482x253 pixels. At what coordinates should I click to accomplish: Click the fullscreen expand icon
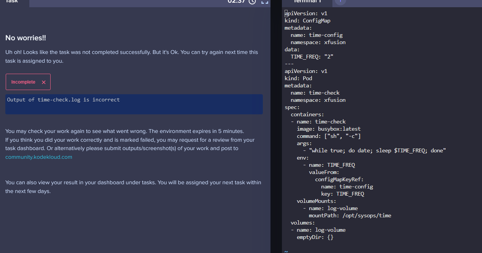tap(265, 1)
